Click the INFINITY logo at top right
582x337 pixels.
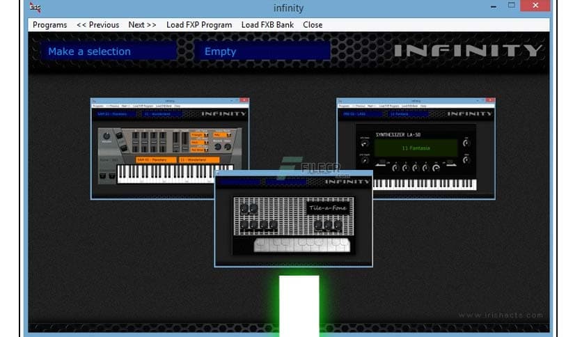pyautogui.click(x=468, y=50)
